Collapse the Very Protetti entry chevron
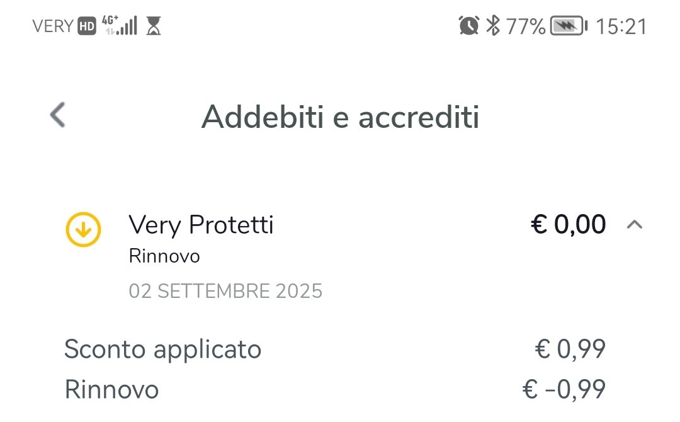680x422 pixels. click(x=635, y=225)
